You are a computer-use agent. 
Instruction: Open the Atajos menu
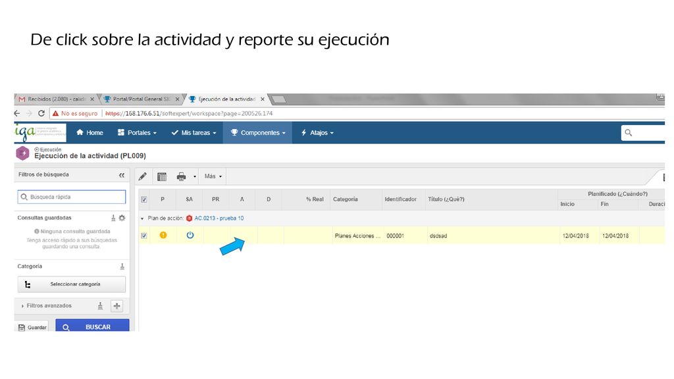317,133
